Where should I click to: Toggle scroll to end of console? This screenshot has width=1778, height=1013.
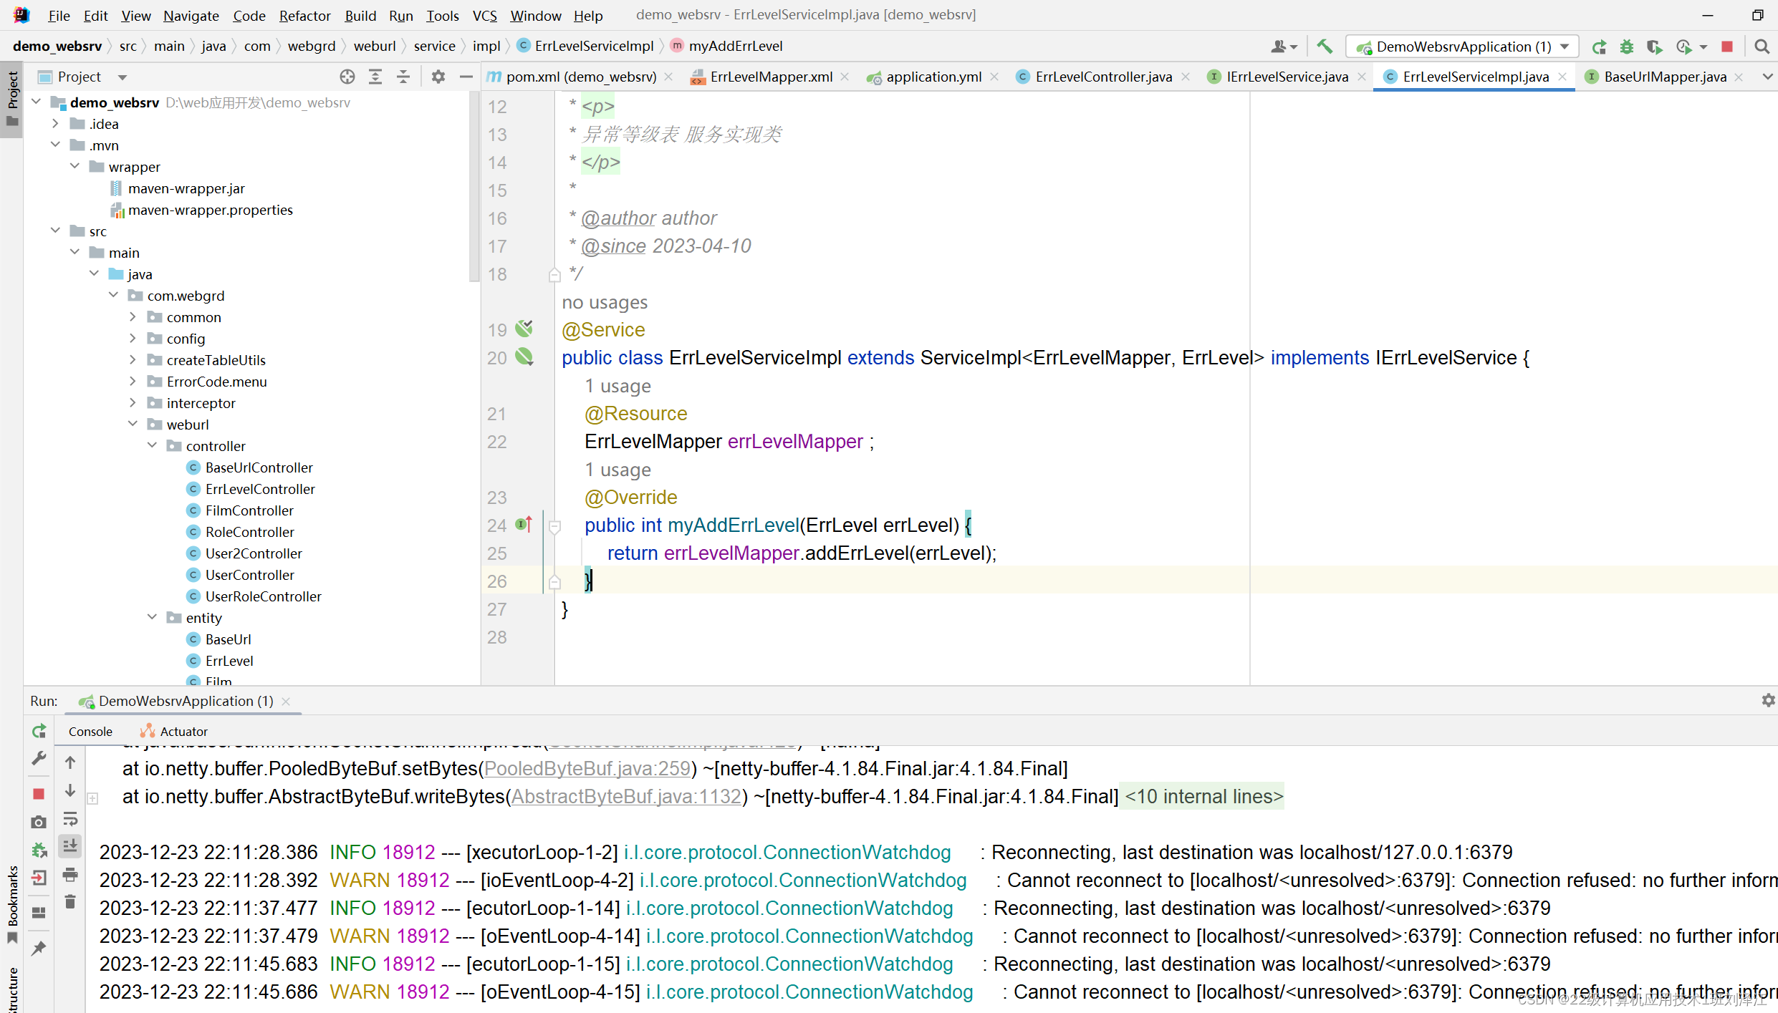pos(70,846)
